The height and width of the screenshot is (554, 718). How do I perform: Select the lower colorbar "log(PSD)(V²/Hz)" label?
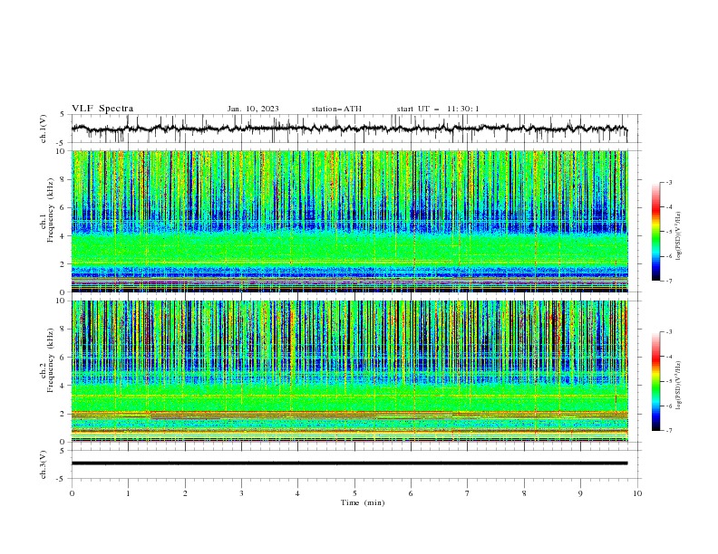click(679, 385)
